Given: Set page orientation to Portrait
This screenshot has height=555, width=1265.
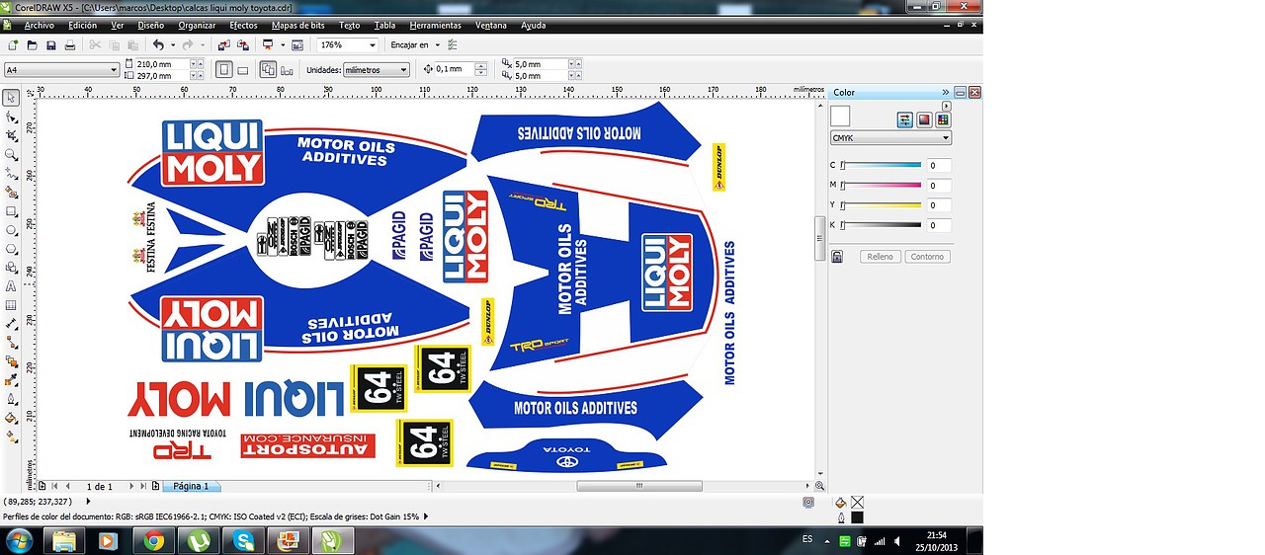Looking at the screenshot, I should (224, 70).
